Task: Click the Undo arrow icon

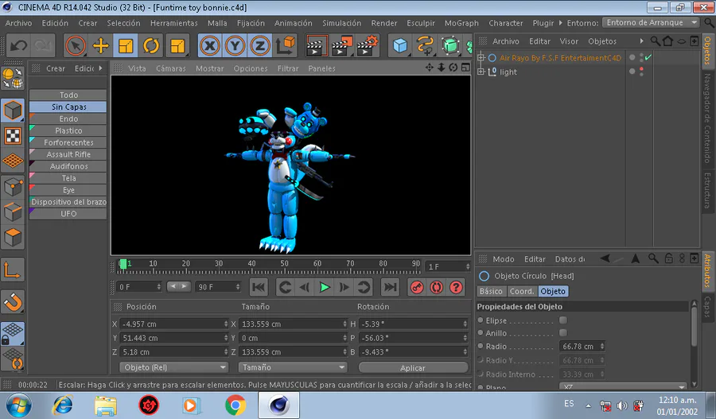Action: (18, 45)
